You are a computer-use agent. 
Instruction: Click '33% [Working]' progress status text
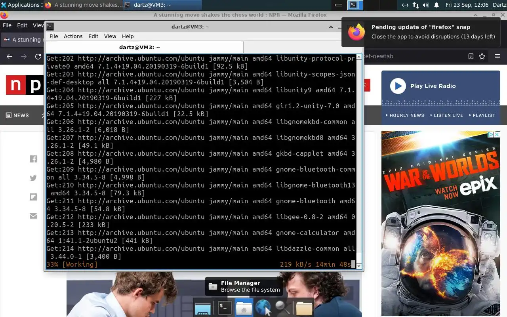72,264
